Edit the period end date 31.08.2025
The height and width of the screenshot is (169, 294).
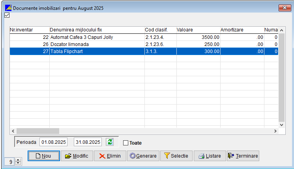(88, 142)
